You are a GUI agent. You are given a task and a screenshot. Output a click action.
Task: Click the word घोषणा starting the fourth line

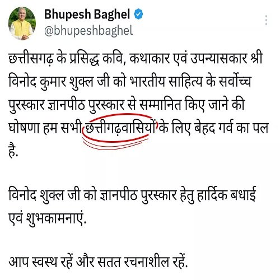coord(24,128)
